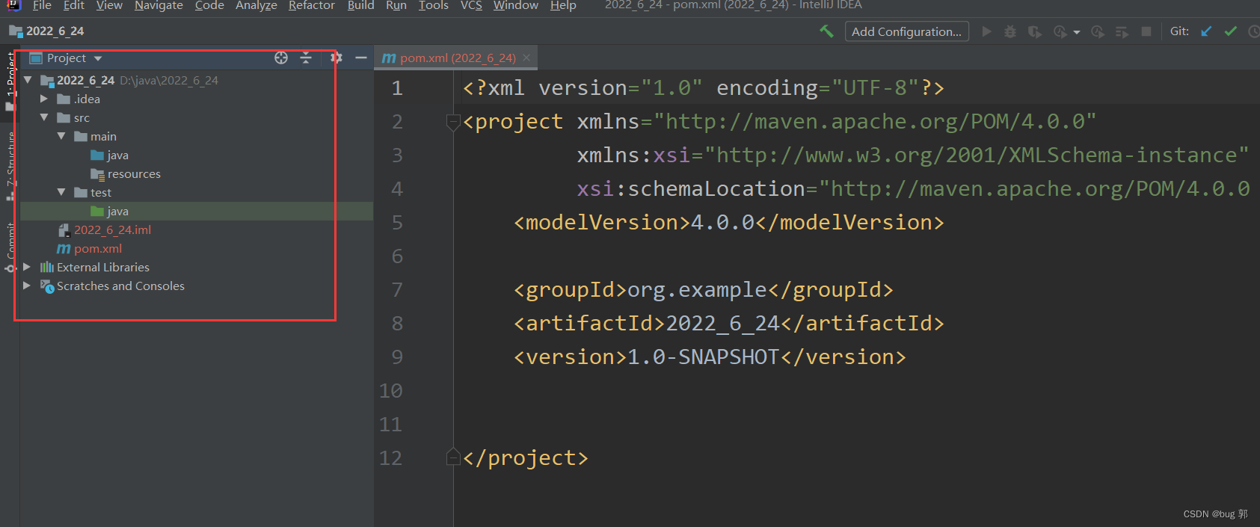Open the View menu
The image size is (1260, 527).
point(109,6)
